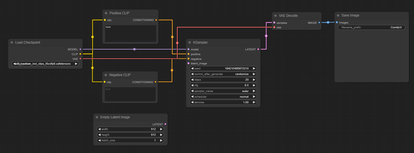Decrease the width value with left arrow
414x153 pixels.
point(99,129)
